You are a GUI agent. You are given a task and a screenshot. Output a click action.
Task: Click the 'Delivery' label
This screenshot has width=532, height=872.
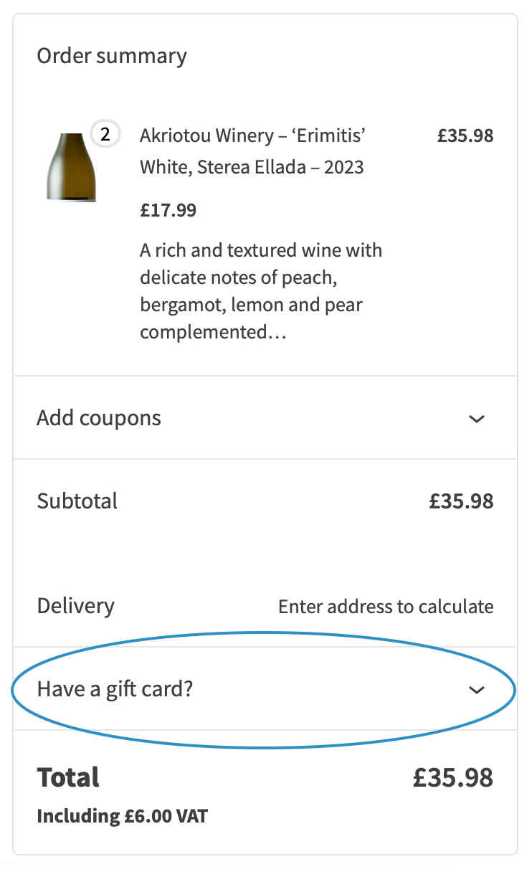tap(76, 606)
